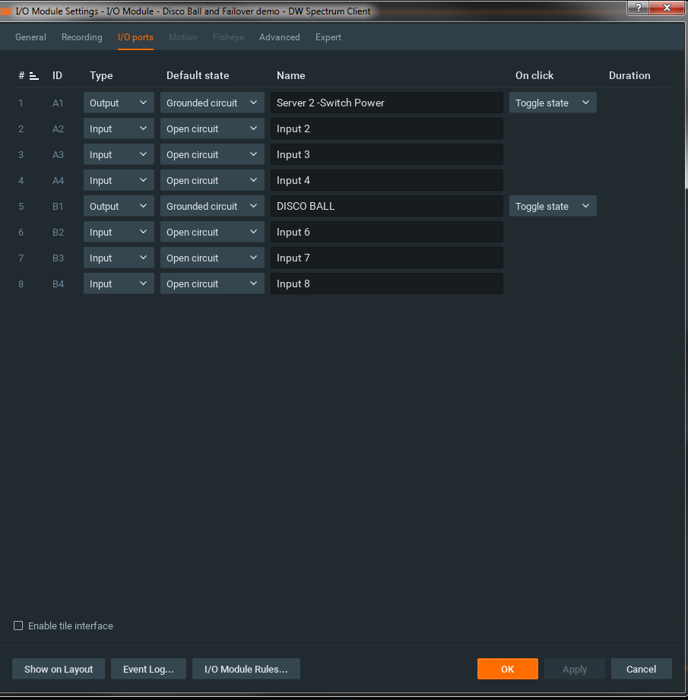Open the Type dropdown for port B4

118,283
